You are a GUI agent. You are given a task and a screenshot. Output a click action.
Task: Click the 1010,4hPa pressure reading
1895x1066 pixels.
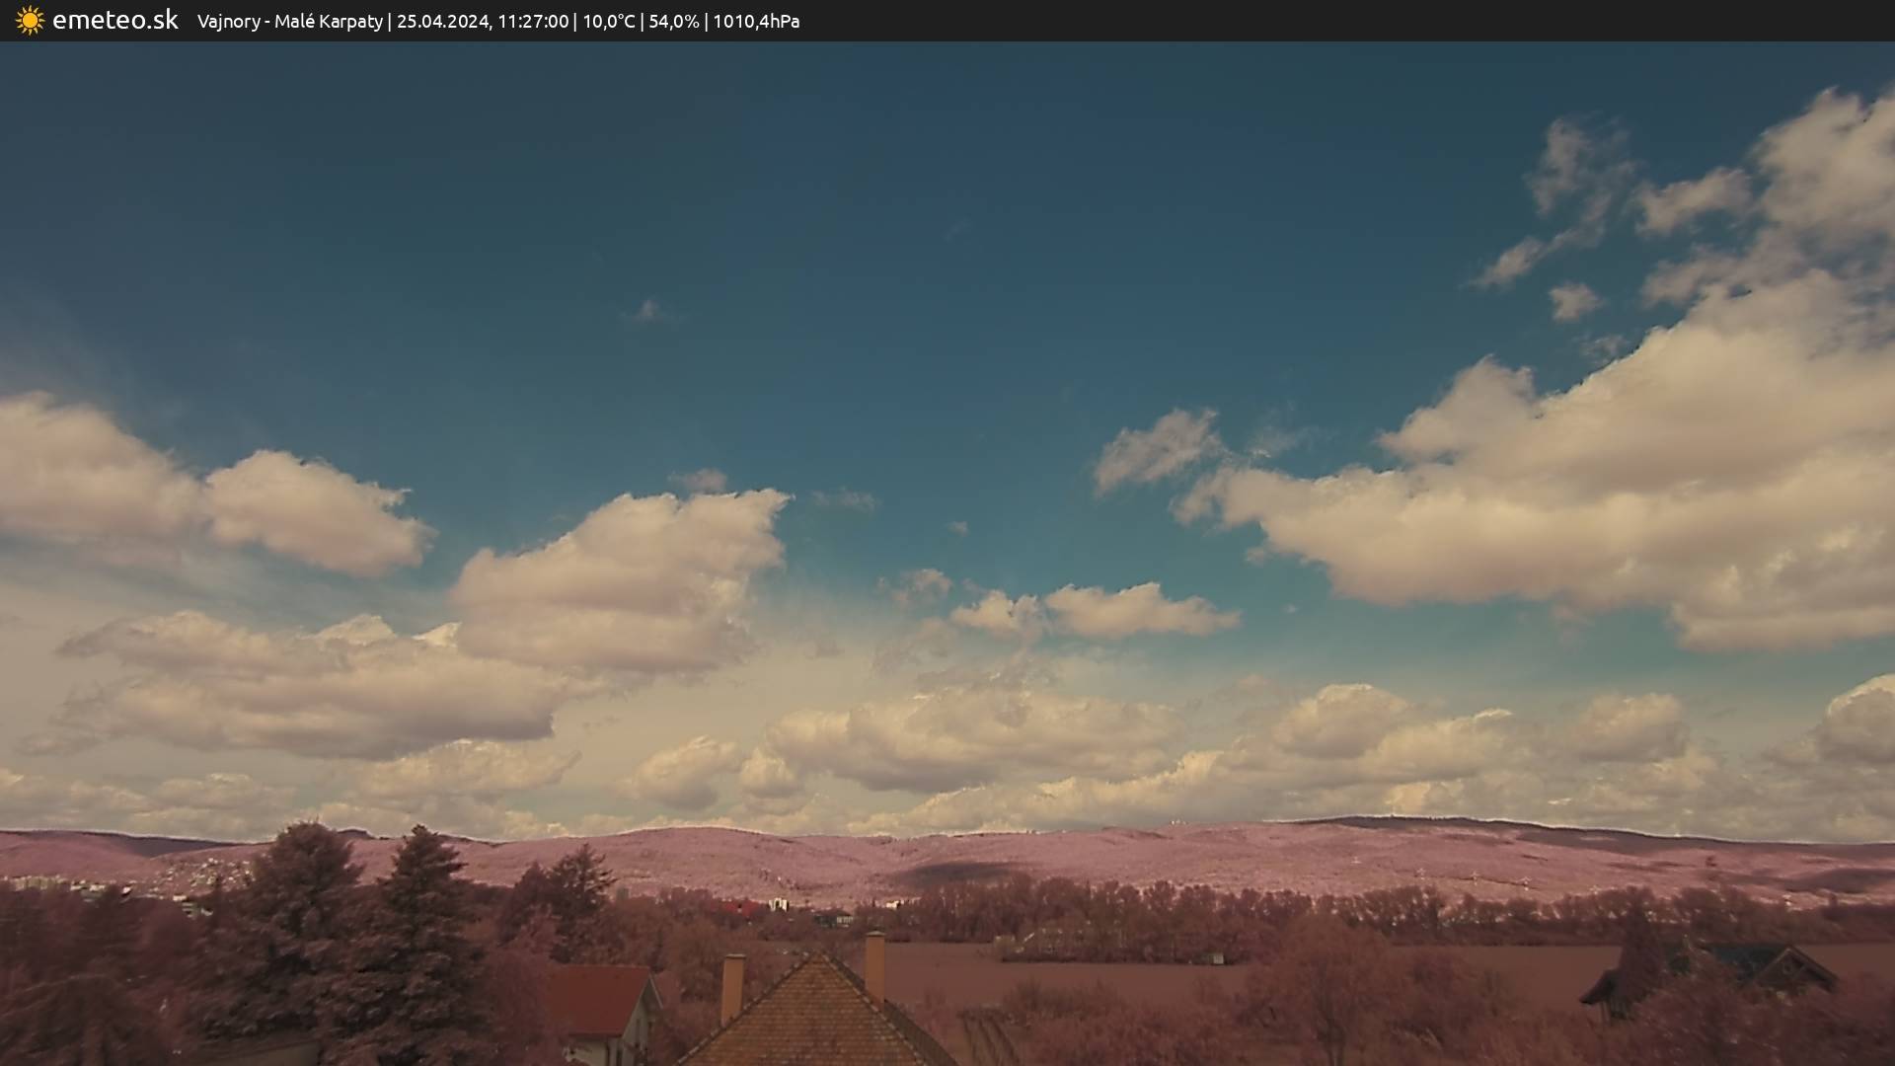pyautogui.click(x=756, y=22)
